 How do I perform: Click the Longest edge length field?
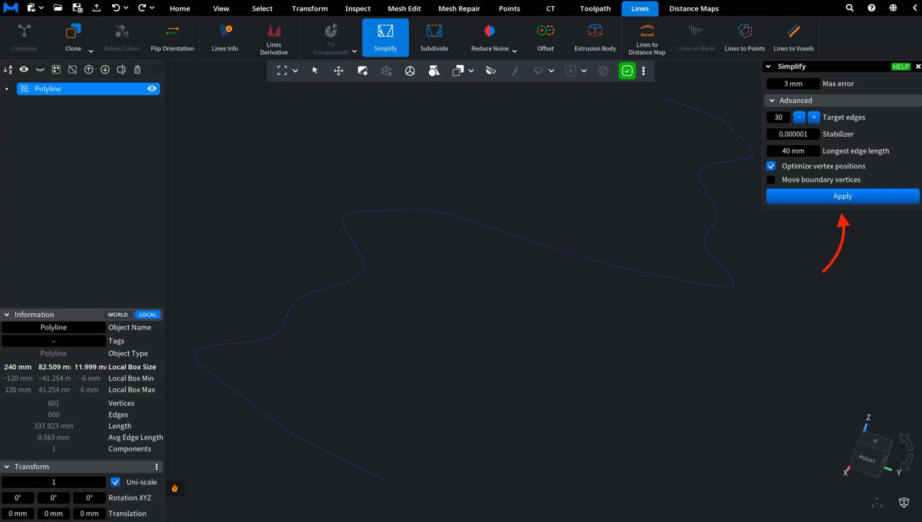click(793, 151)
